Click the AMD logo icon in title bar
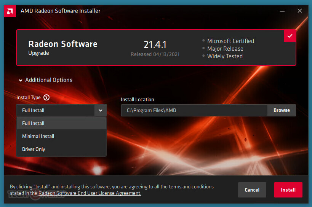This screenshot has height=207, width=312. click(10, 11)
